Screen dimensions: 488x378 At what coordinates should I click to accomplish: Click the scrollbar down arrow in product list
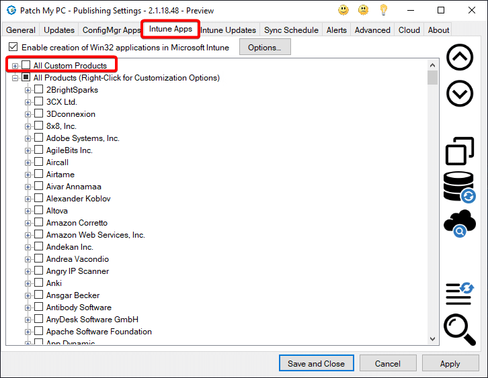pyautogui.click(x=432, y=339)
